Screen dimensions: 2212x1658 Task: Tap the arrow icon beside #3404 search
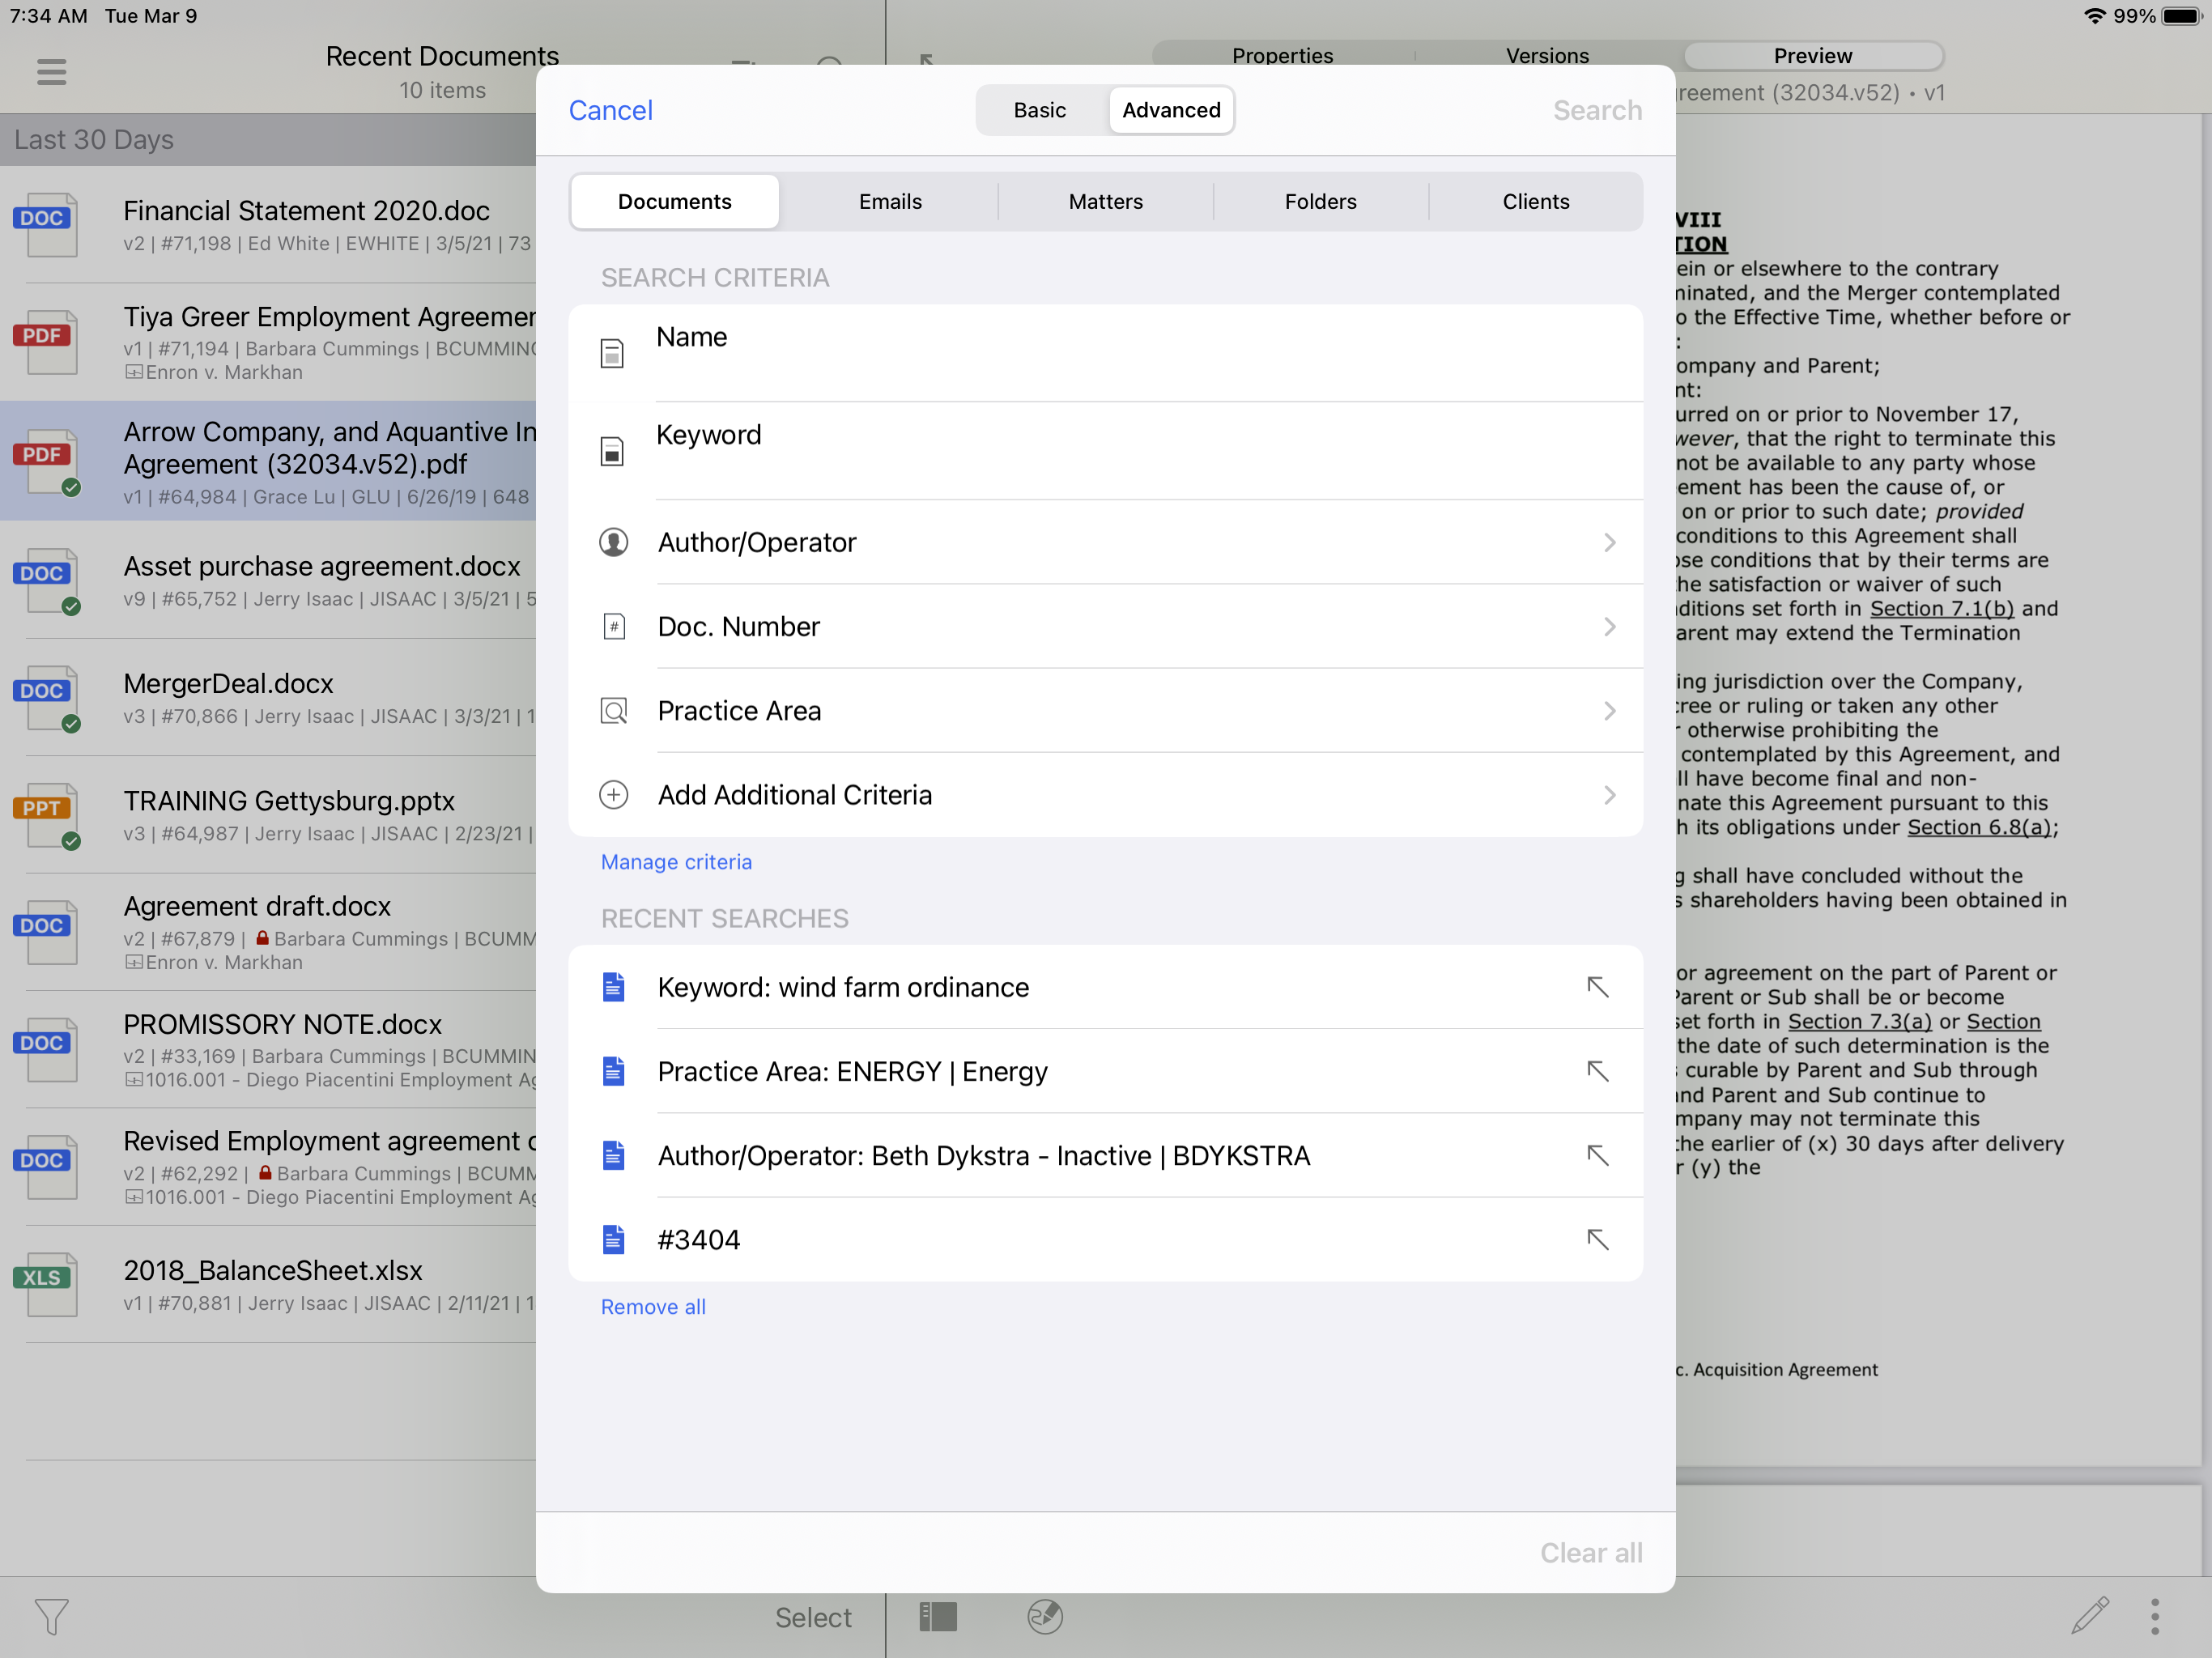tap(1597, 1240)
